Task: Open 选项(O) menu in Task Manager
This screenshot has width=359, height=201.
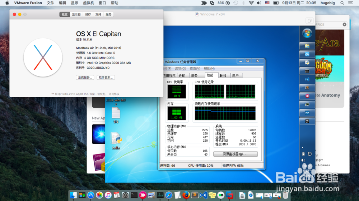Action: pos(181,69)
